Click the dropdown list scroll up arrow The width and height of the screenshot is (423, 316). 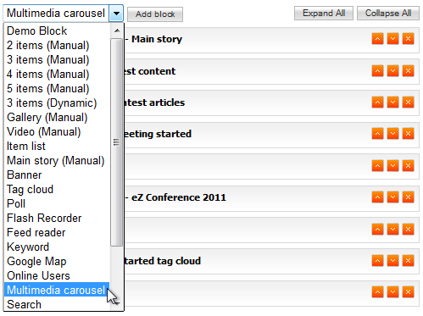(x=117, y=30)
